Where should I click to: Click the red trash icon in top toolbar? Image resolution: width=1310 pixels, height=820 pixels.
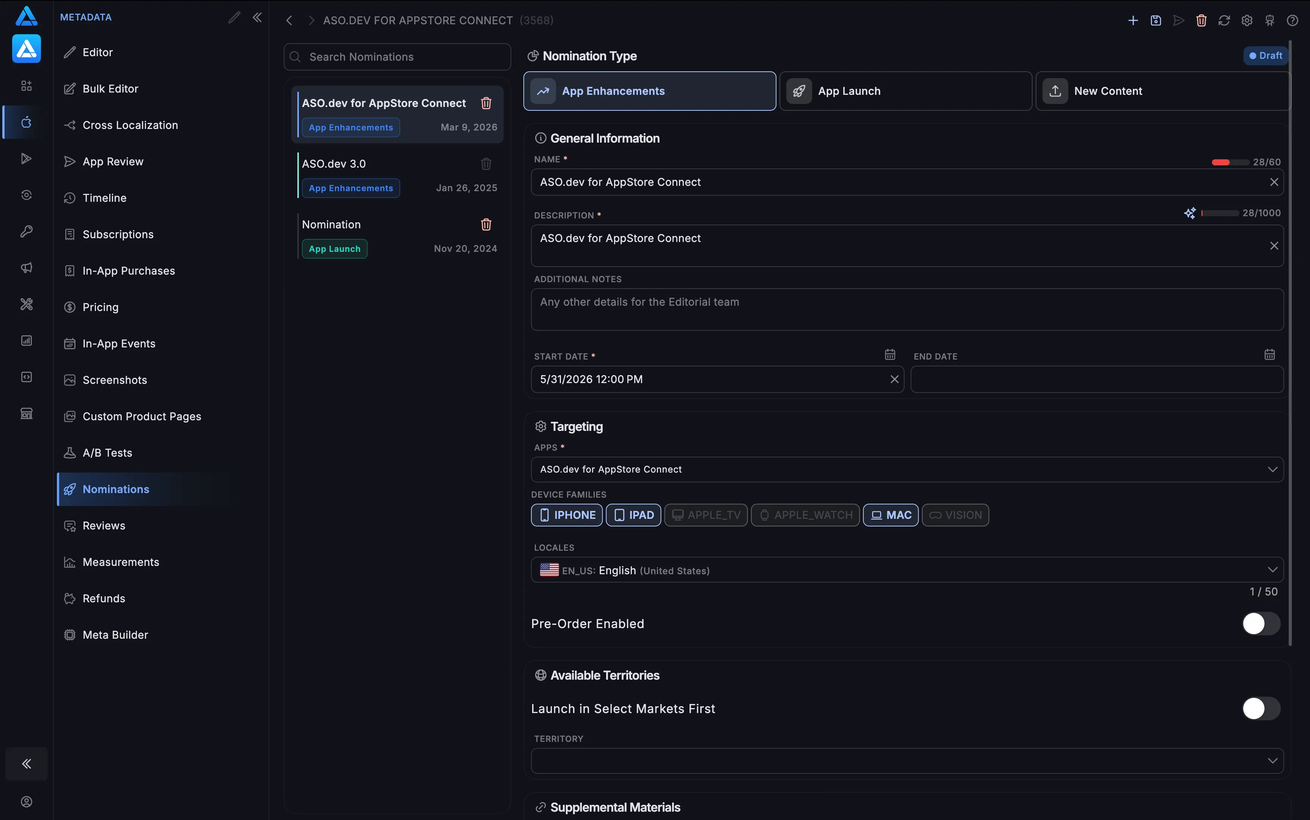click(1201, 20)
